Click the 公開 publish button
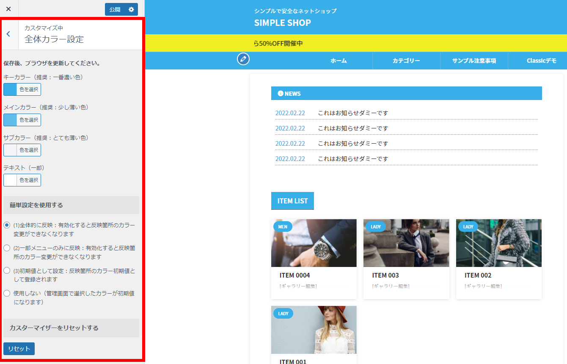The image size is (567, 364). click(115, 9)
